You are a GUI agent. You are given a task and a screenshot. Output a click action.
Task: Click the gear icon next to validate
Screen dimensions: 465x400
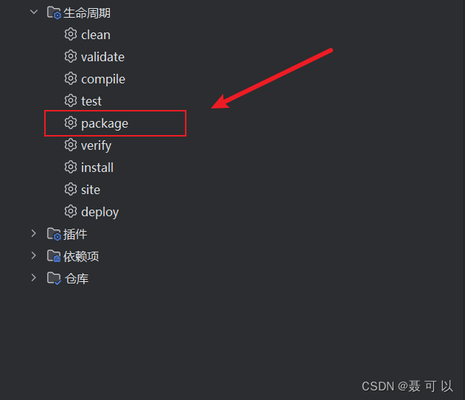[71, 56]
